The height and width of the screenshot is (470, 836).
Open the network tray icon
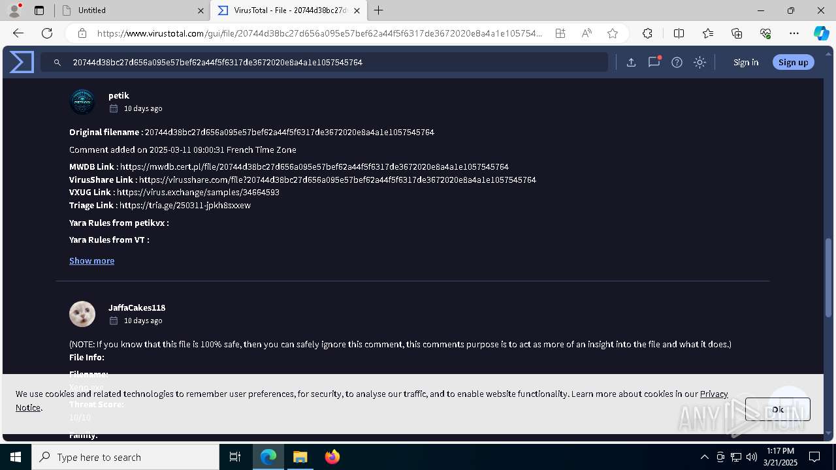736,457
